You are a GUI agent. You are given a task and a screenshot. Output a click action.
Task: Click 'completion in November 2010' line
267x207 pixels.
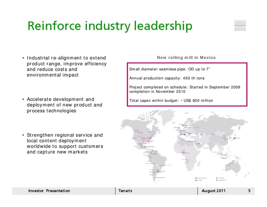click(157, 91)
